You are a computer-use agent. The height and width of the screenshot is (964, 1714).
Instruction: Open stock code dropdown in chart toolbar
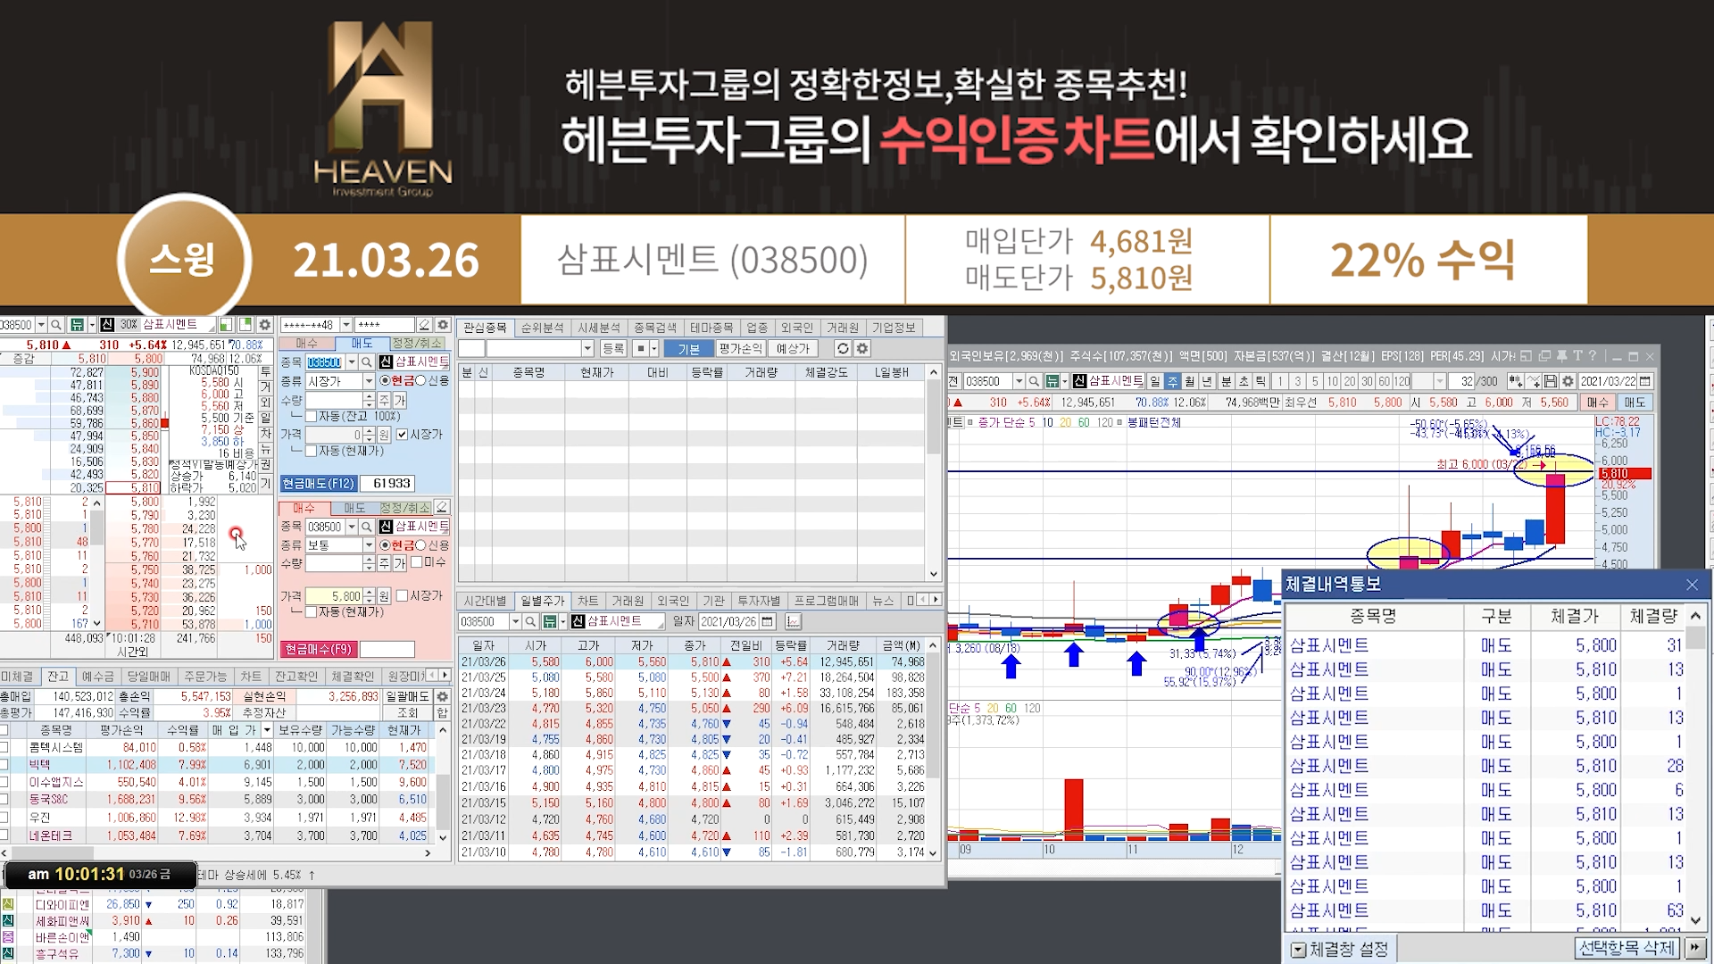tap(1019, 381)
